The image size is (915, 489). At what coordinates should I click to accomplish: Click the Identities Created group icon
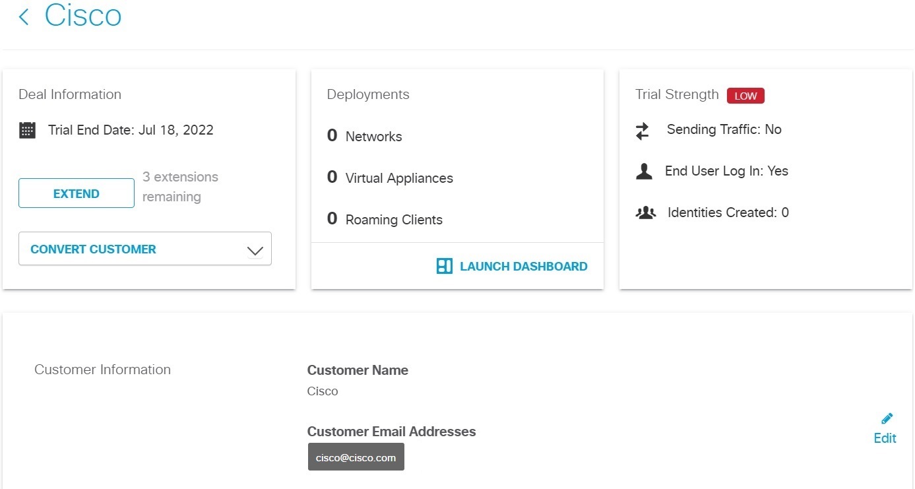click(x=645, y=213)
